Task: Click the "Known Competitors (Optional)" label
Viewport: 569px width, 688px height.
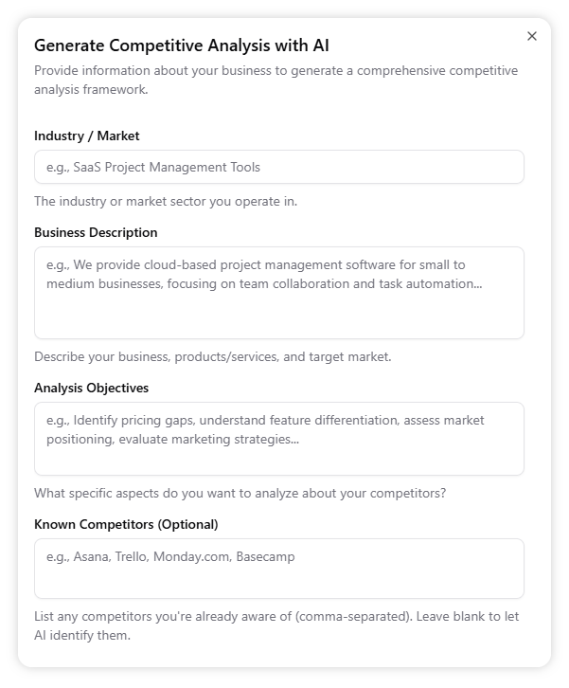Action: click(126, 524)
